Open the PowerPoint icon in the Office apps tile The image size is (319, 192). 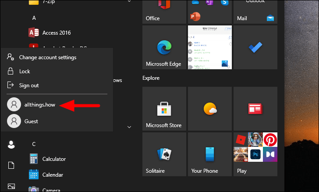[195, 17]
